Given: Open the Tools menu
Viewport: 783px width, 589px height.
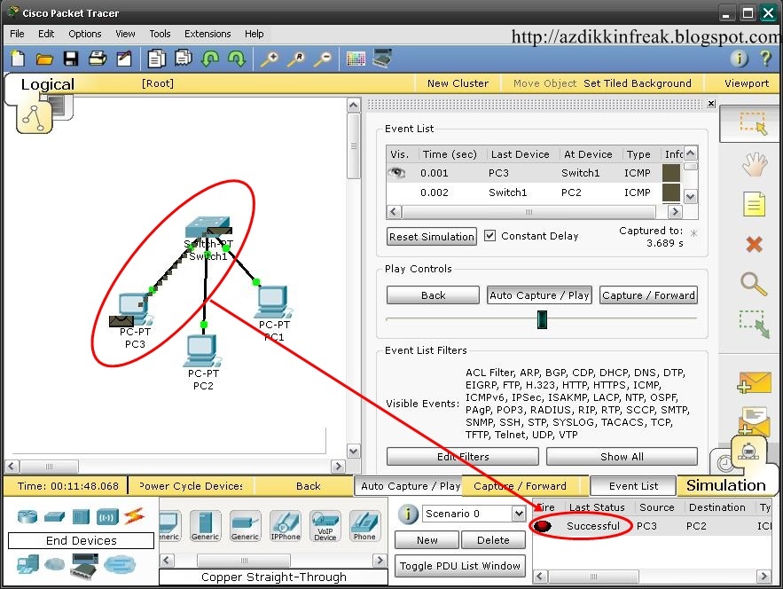Looking at the screenshot, I should (160, 34).
